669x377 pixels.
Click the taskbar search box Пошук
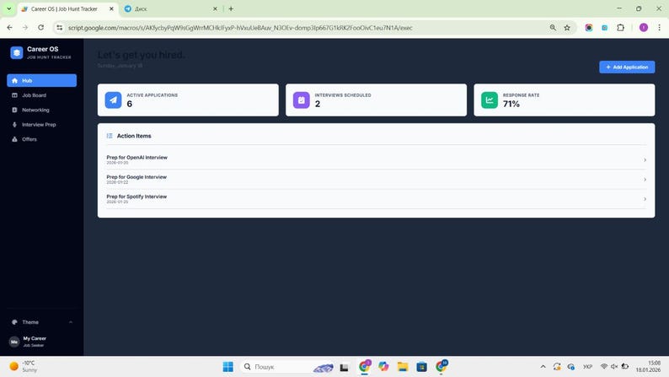tap(287, 366)
